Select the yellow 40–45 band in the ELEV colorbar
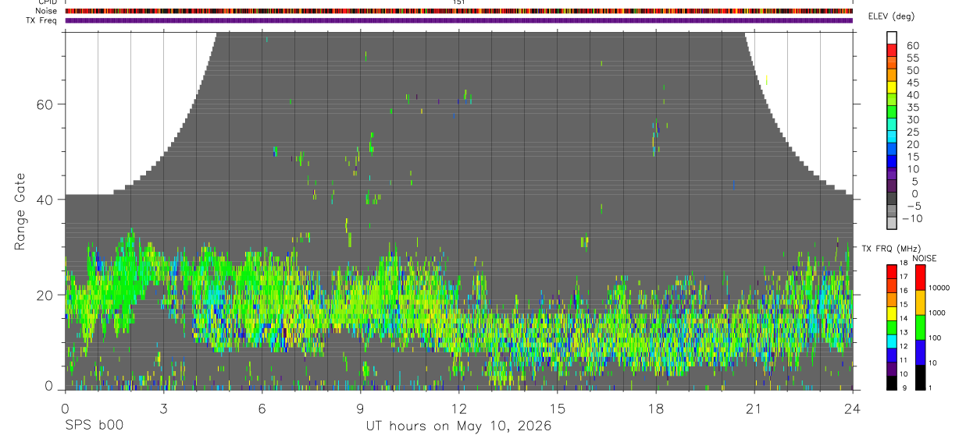Viewport: 959px width, 442px height. click(892, 89)
